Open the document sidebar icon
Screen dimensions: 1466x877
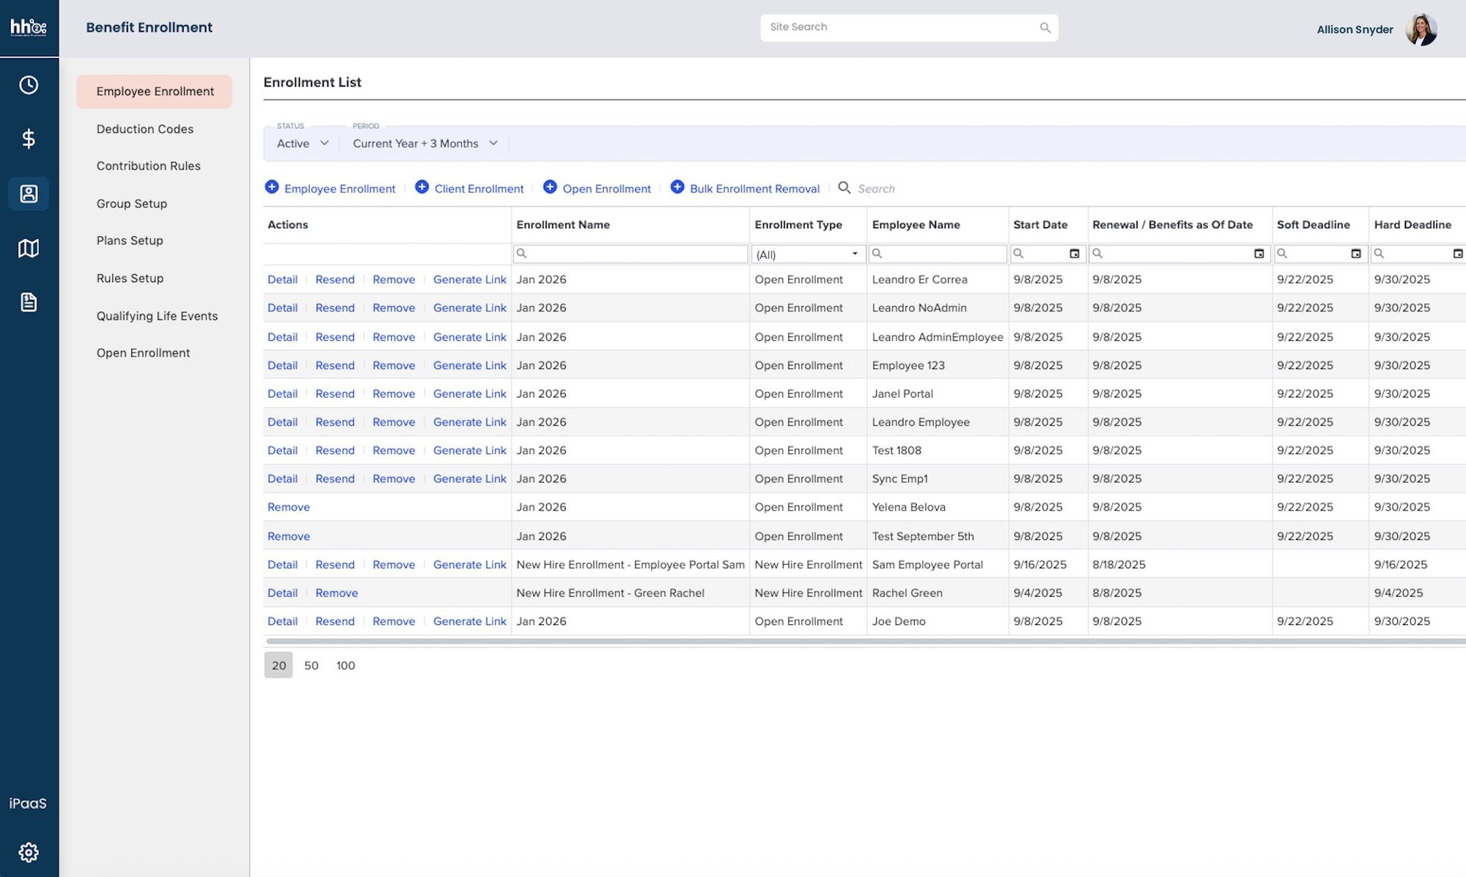[29, 302]
